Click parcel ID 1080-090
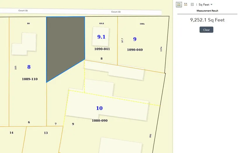This screenshot has height=153, width=241. tap(100, 121)
